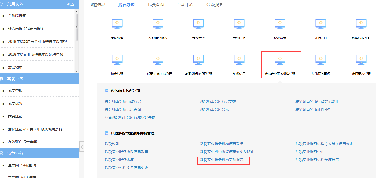
Task: Click the 涉税专业服务恢复 link
Action: tap(119, 160)
